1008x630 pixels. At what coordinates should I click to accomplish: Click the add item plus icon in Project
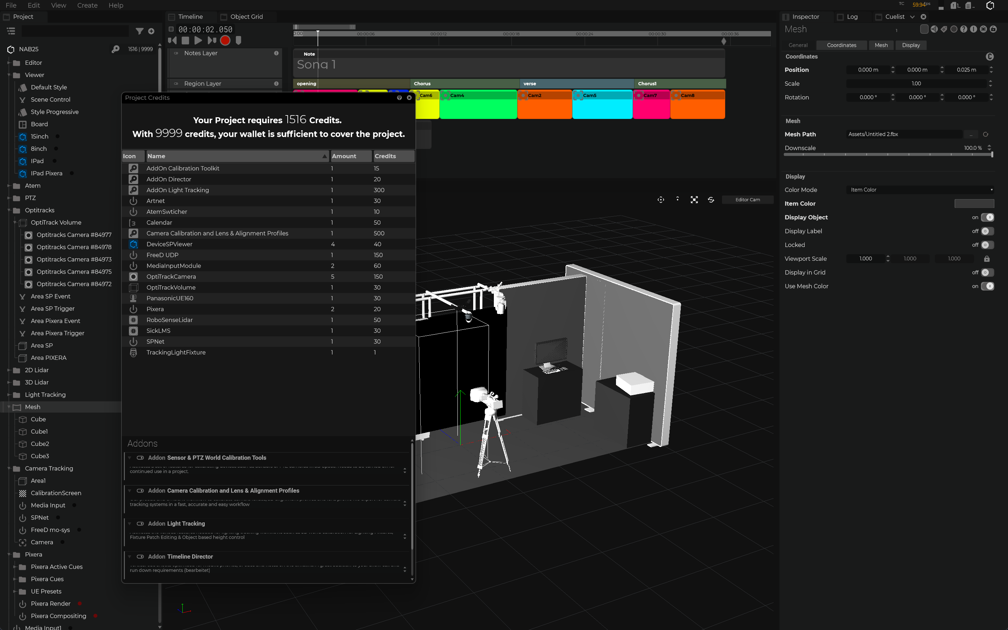[151, 31]
